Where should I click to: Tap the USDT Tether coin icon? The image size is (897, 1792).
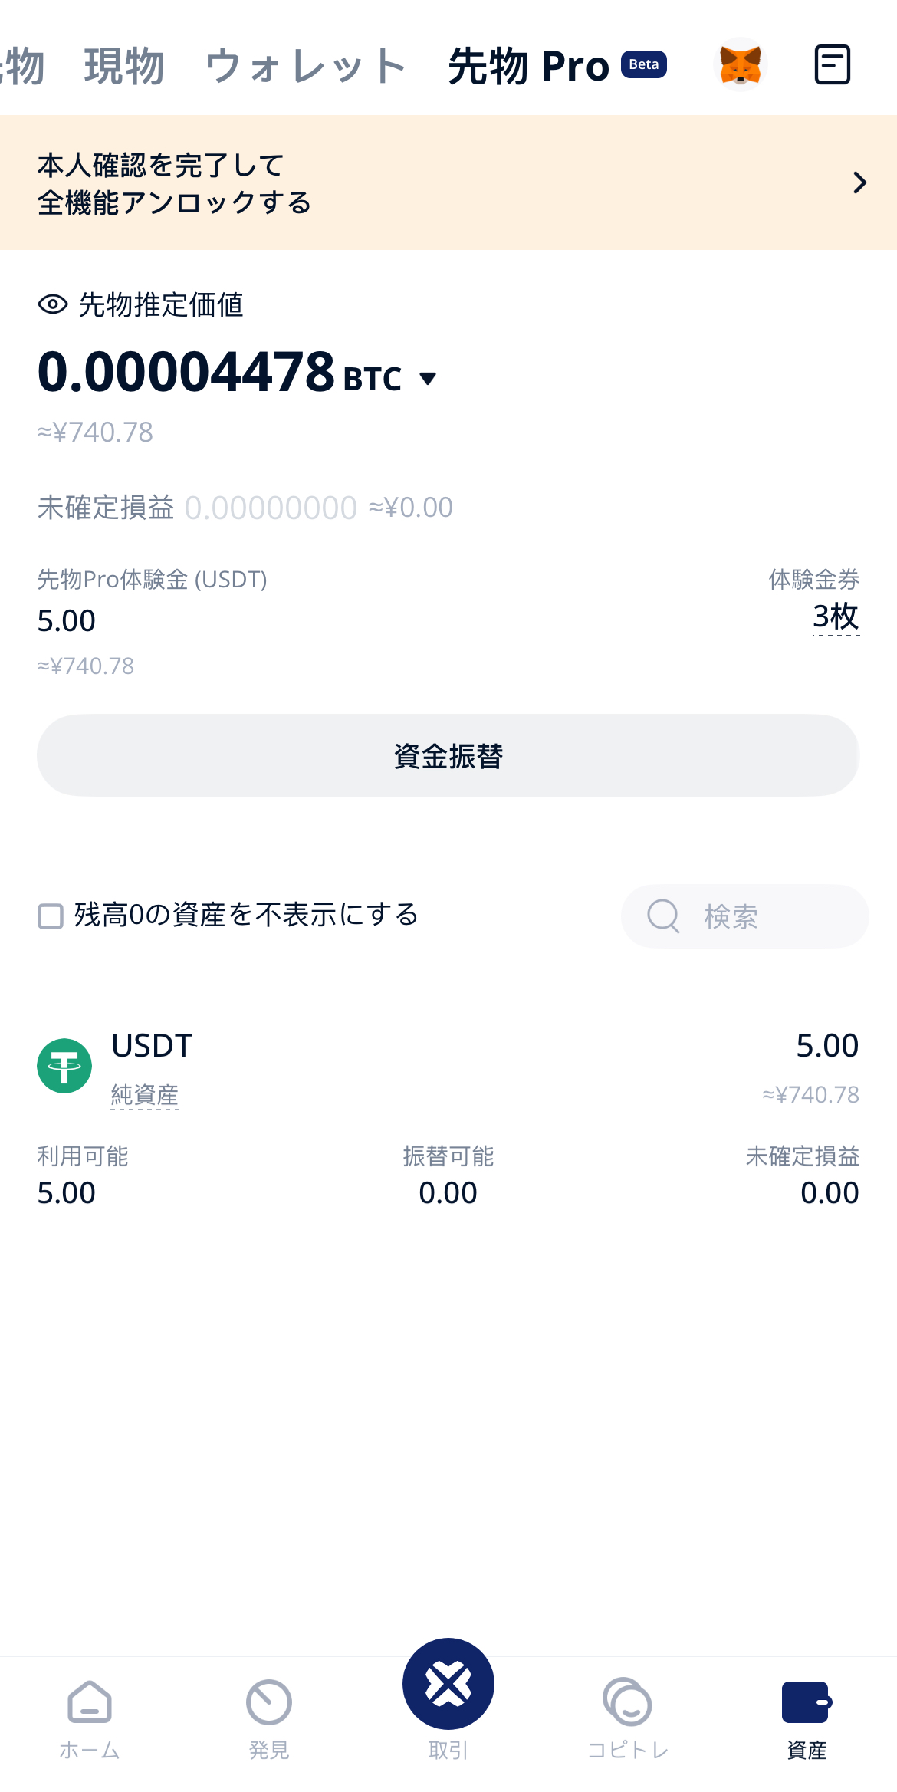[64, 1066]
